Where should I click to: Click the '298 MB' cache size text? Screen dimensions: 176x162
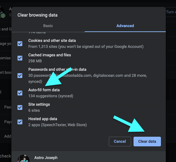pyautogui.click(x=35, y=61)
